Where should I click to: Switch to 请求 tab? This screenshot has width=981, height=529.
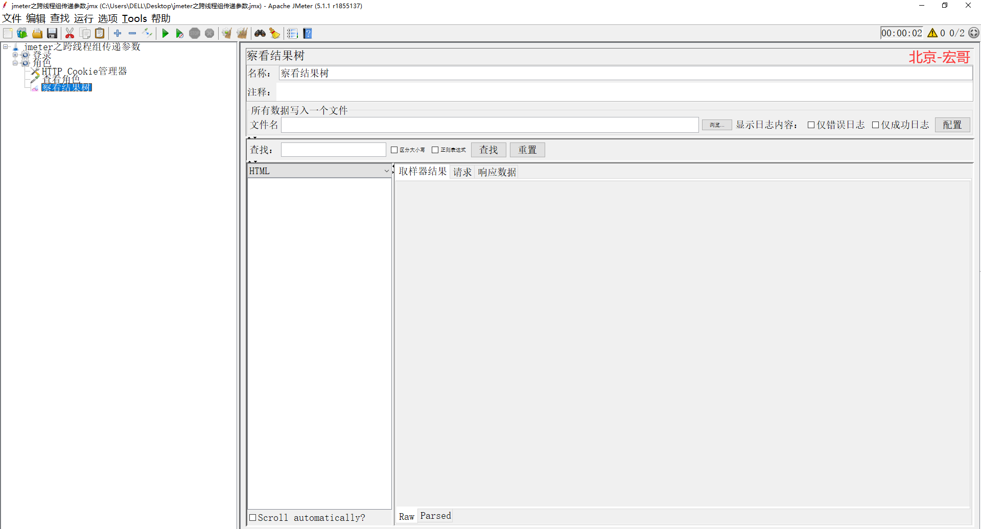tap(462, 172)
